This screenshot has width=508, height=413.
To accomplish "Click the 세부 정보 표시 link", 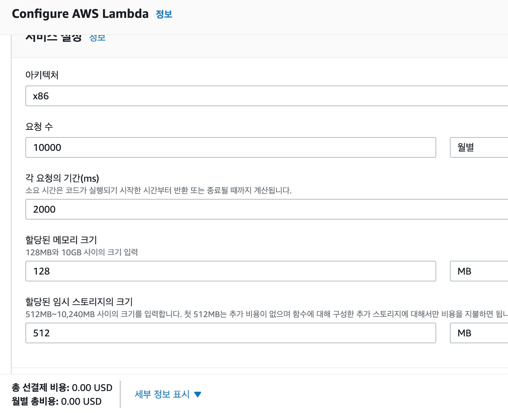I will coord(162,394).
